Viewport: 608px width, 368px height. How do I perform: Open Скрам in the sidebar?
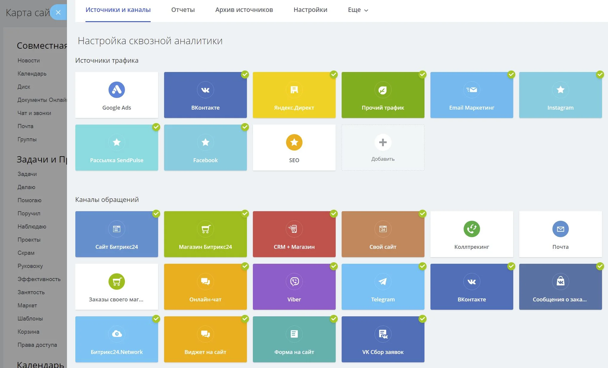click(x=26, y=253)
